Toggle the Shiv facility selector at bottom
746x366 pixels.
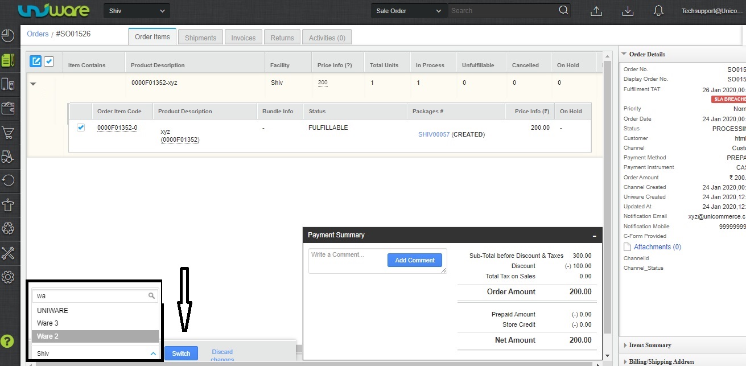[96, 353]
